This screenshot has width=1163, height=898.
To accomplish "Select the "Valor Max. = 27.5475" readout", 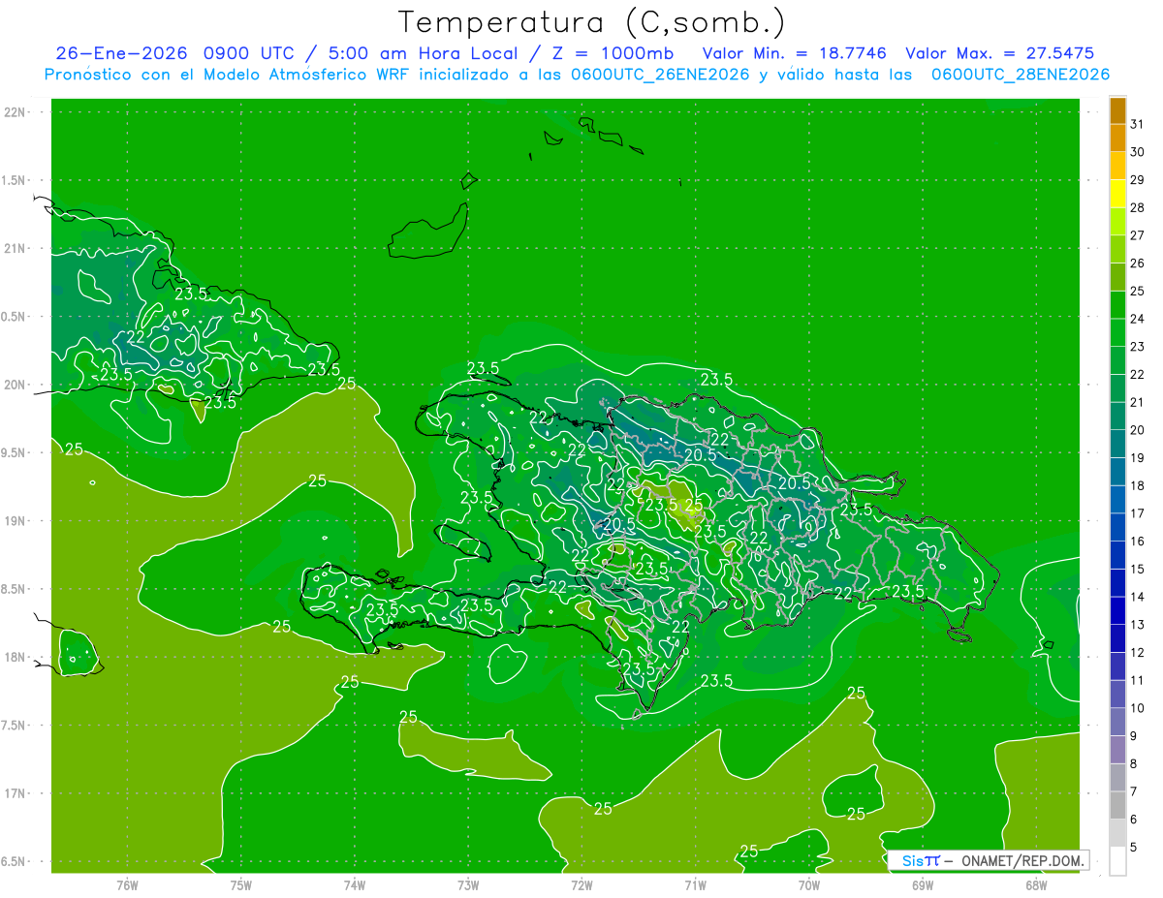I will [1000, 53].
